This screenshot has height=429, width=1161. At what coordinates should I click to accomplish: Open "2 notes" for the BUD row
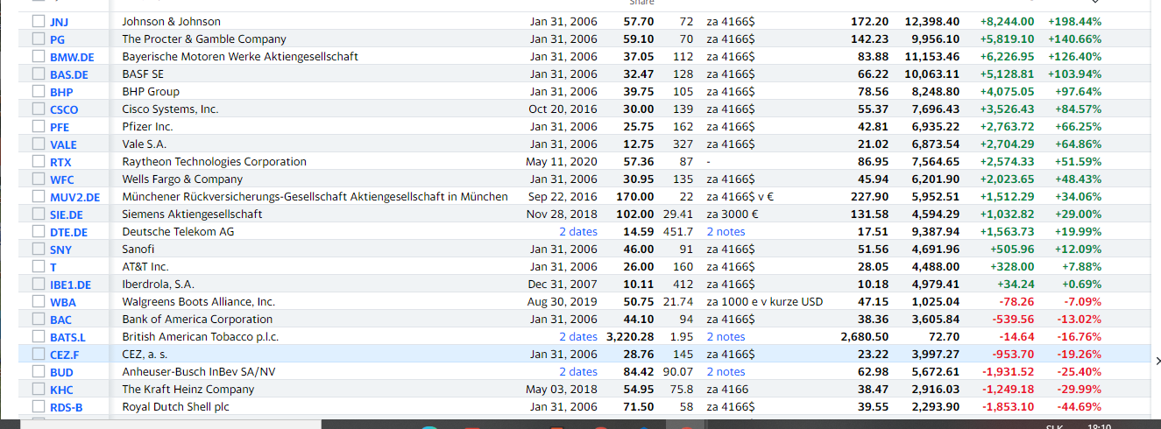click(726, 371)
